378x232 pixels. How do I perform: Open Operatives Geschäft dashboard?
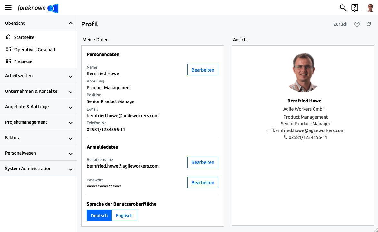[35, 49]
